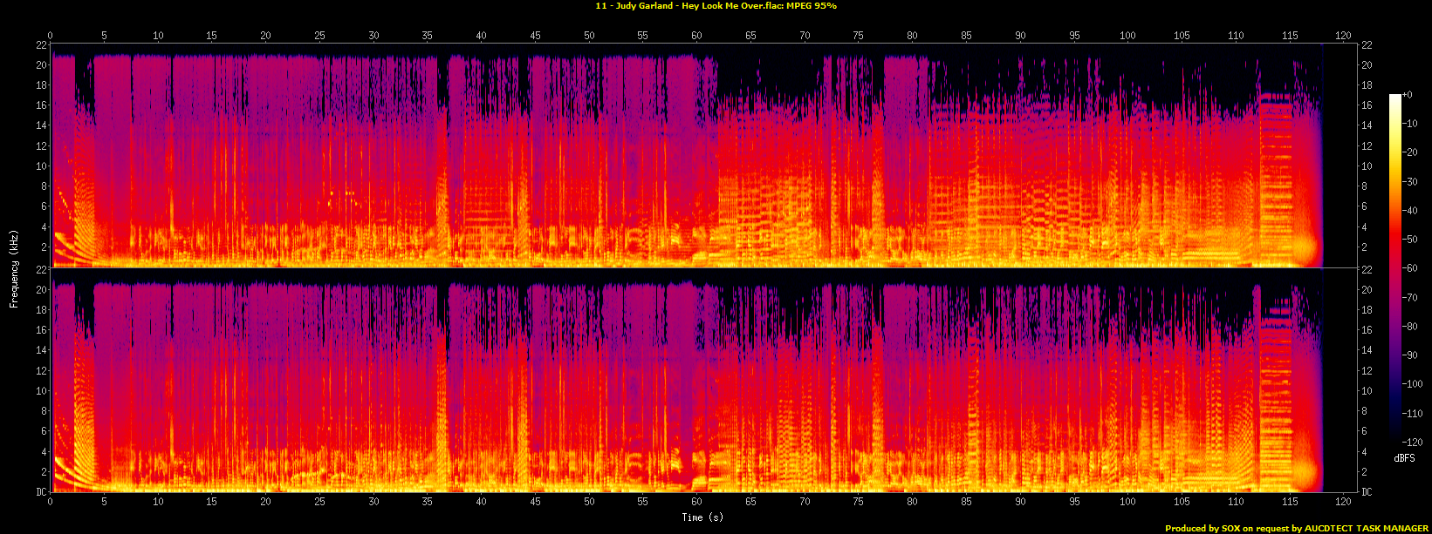Click the '+0' color scale label
1432x534 pixels.
1407,95
